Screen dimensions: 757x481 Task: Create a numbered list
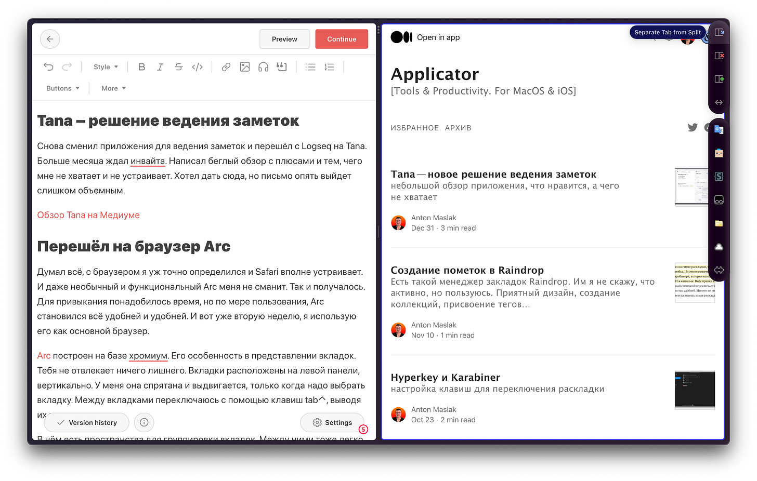[x=329, y=66]
